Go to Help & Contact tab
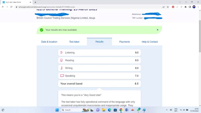 150,42
